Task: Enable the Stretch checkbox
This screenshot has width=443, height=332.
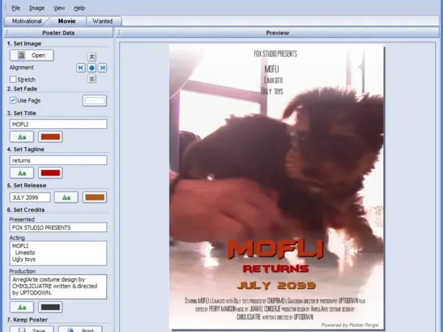Action: 13,79
